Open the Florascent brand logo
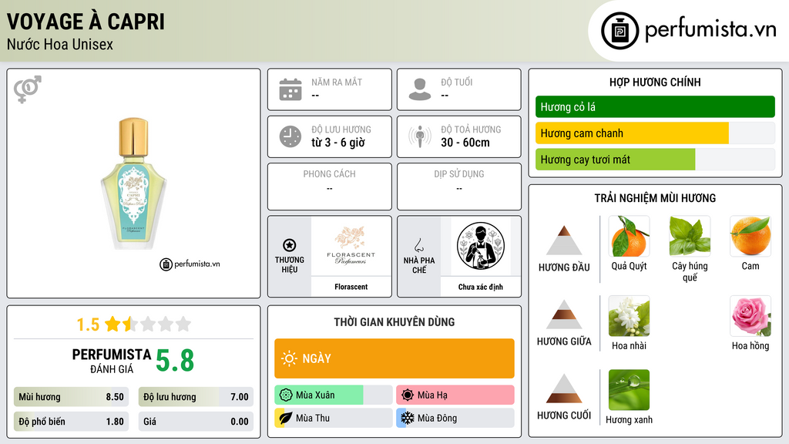This screenshot has height=444, width=789. (351, 246)
